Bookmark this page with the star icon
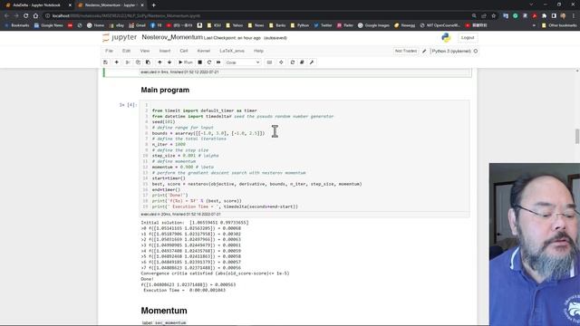The height and width of the screenshot is (326, 580). pos(493,16)
